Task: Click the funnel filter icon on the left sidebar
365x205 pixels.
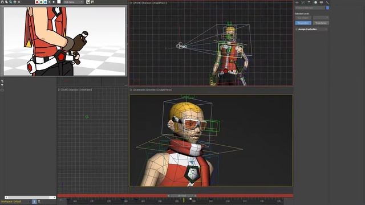Action: [2, 85]
